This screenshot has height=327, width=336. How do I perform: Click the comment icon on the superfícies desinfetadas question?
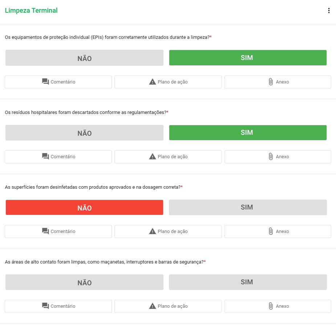pyautogui.click(x=45, y=231)
